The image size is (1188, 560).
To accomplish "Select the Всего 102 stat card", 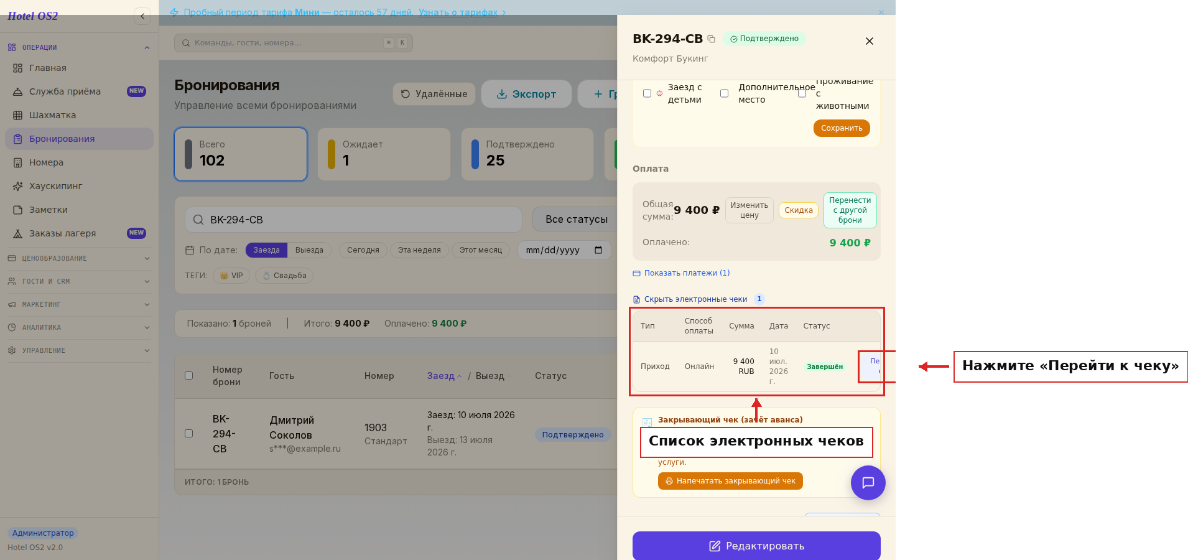I will tap(241, 154).
